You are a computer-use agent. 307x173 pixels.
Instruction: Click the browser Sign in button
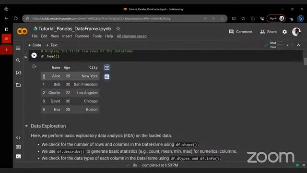click(276, 18)
